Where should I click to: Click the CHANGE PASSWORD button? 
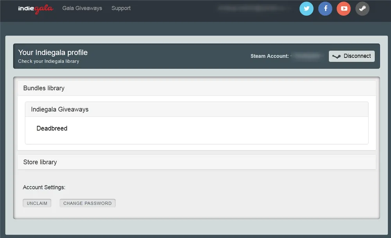pyautogui.click(x=88, y=203)
